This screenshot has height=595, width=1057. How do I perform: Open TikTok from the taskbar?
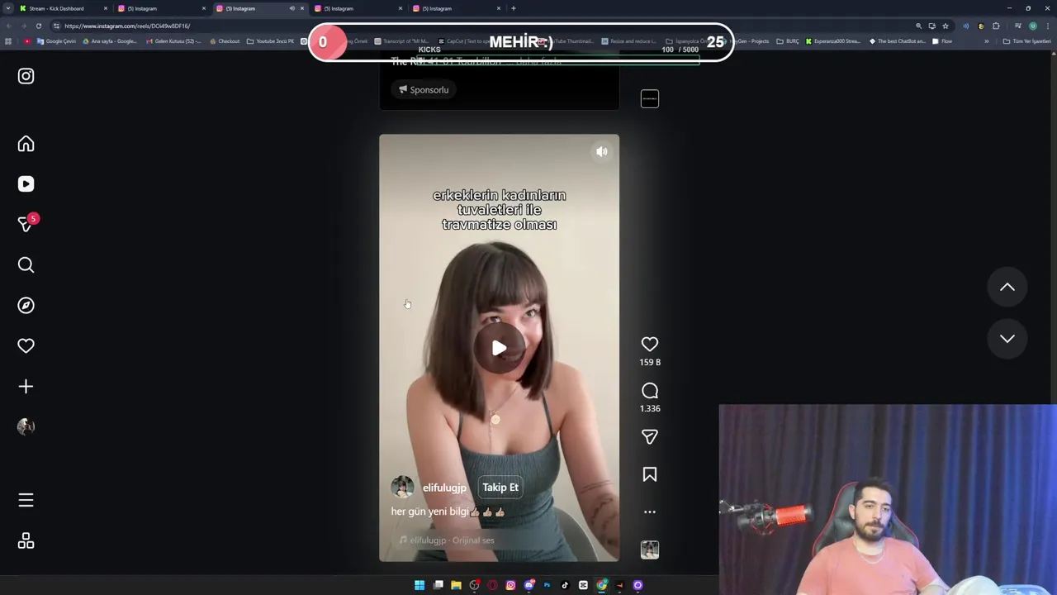tap(565, 585)
